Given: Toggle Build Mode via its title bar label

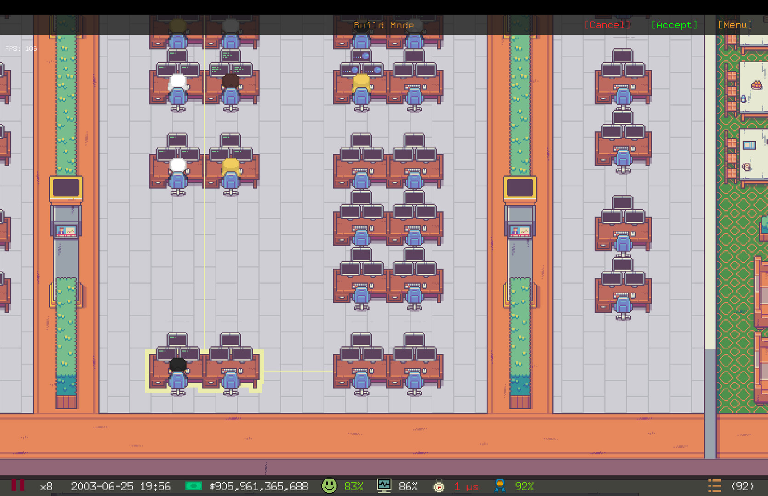Looking at the screenshot, I should click(x=384, y=25).
